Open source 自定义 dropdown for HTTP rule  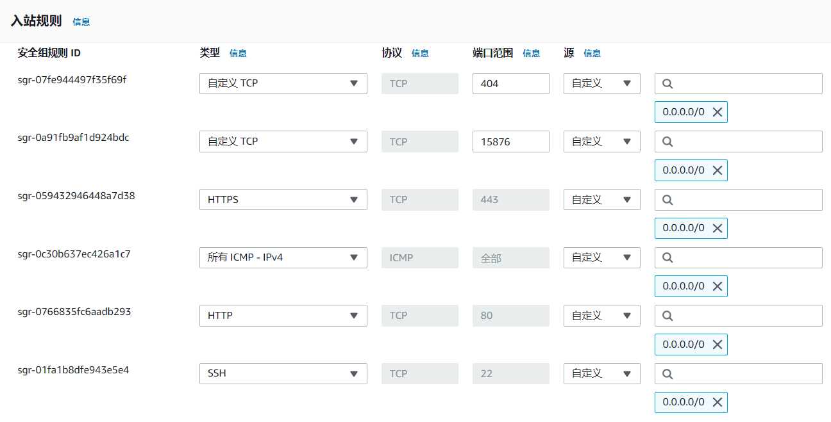pos(601,316)
